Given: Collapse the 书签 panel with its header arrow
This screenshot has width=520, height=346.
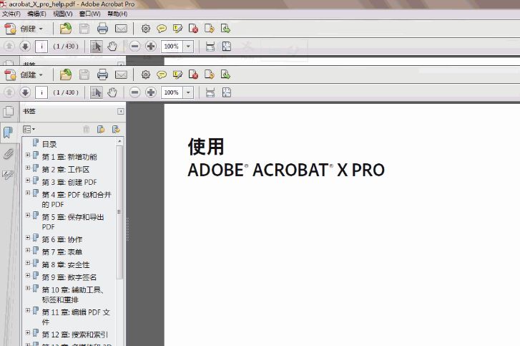Looking at the screenshot, I should (120, 111).
